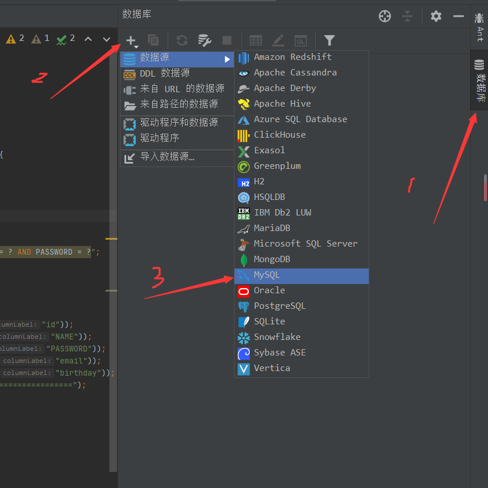The image size is (488, 488).
Task: Choose Sybase ASE data source
Action: pyautogui.click(x=301, y=354)
